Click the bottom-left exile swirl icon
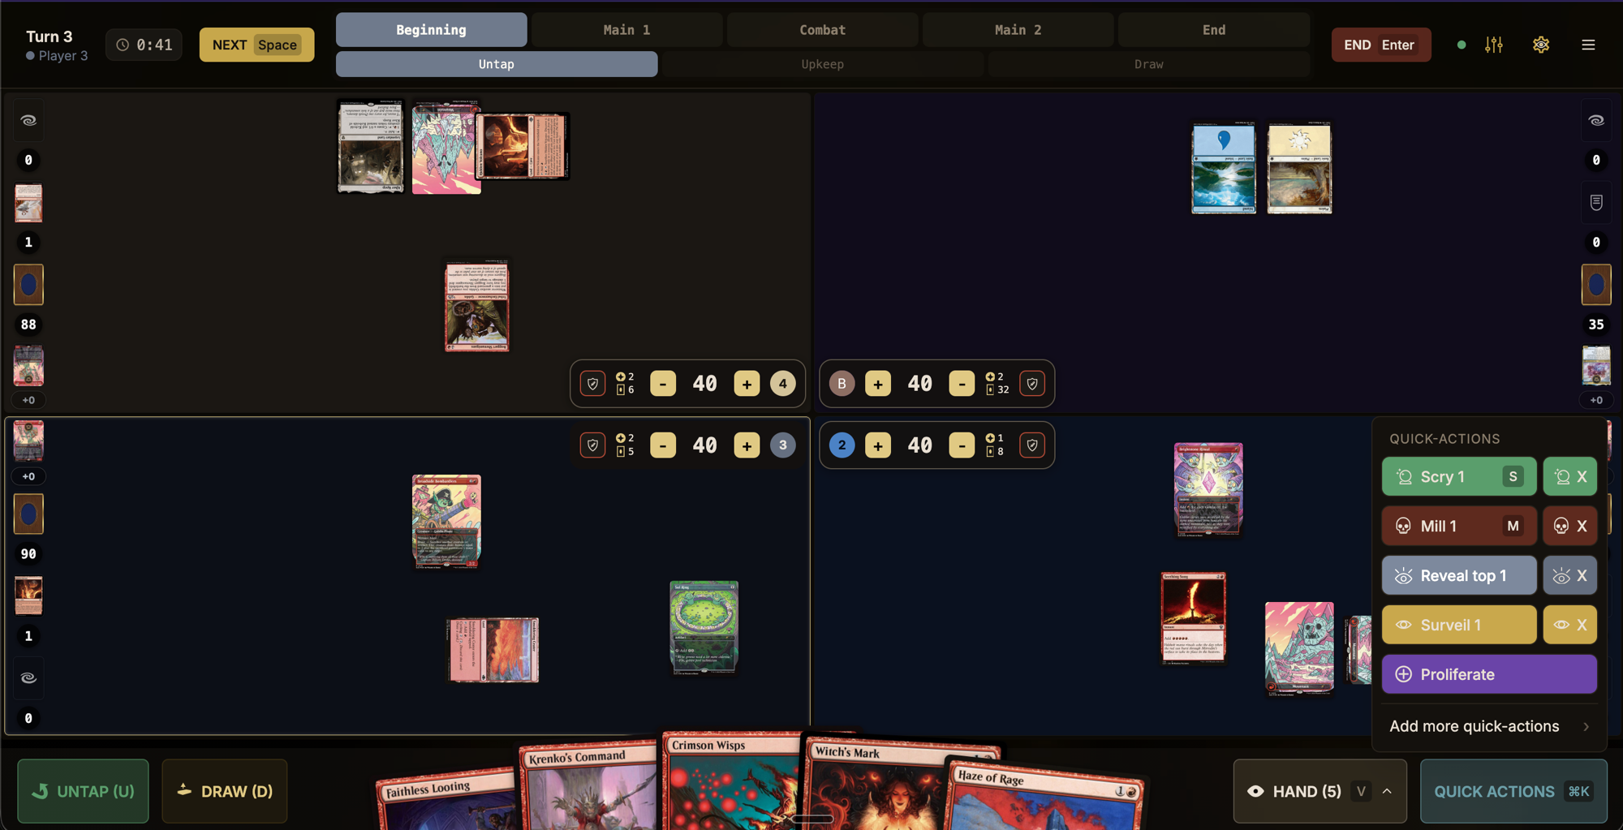 coord(28,677)
